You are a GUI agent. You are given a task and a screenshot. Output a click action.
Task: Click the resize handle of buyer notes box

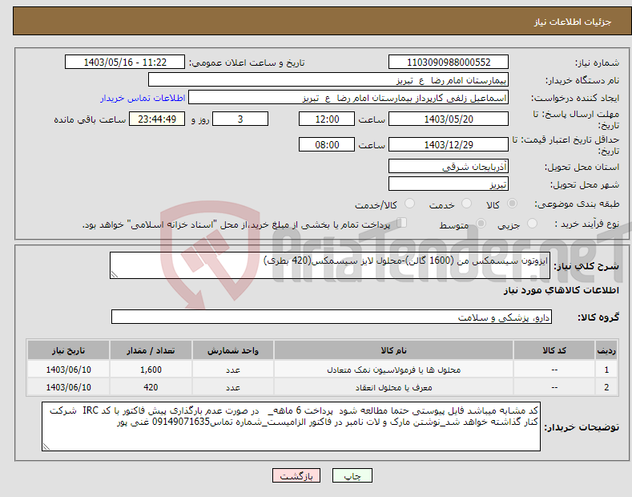pyautogui.click(x=46, y=446)
